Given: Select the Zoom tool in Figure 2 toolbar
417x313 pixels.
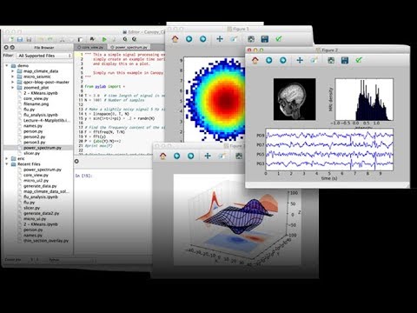Looking at the screenshot, I should pyautogui.click(x=314, y=60).
